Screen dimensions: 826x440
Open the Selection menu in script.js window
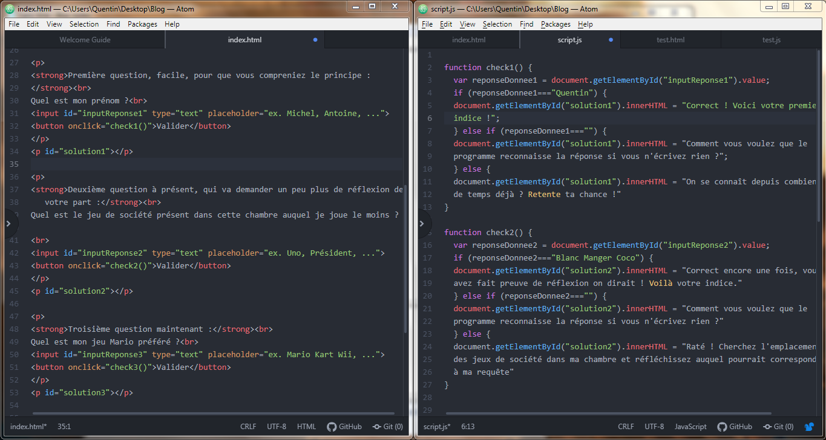[497, 24]
